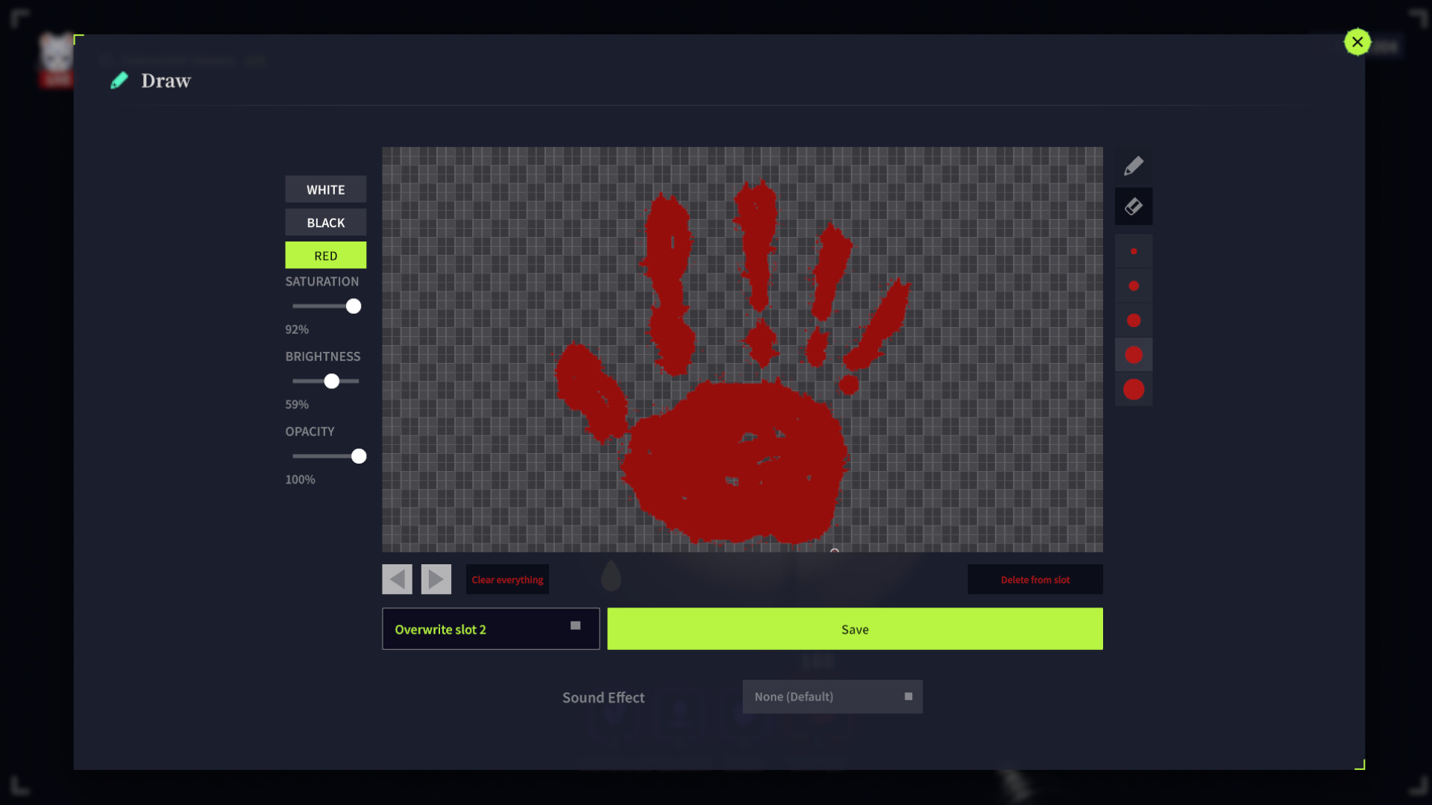Select the BLACK color option

point(326,222)
